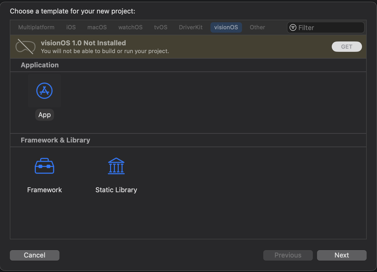Click the GET button to install visionOS
This screenshot has width=377, height=272.
pos(347,47)
